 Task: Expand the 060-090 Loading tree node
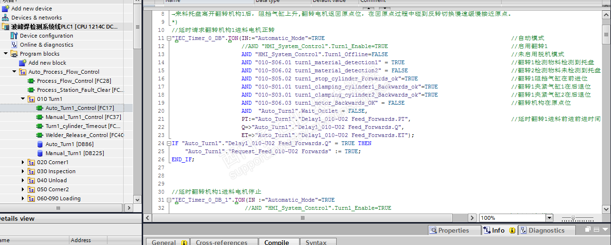tap(23, 198)
